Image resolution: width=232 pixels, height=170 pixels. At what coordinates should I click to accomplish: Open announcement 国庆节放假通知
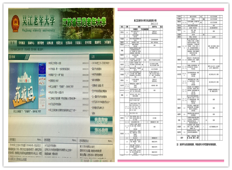[x=97, y=69]
